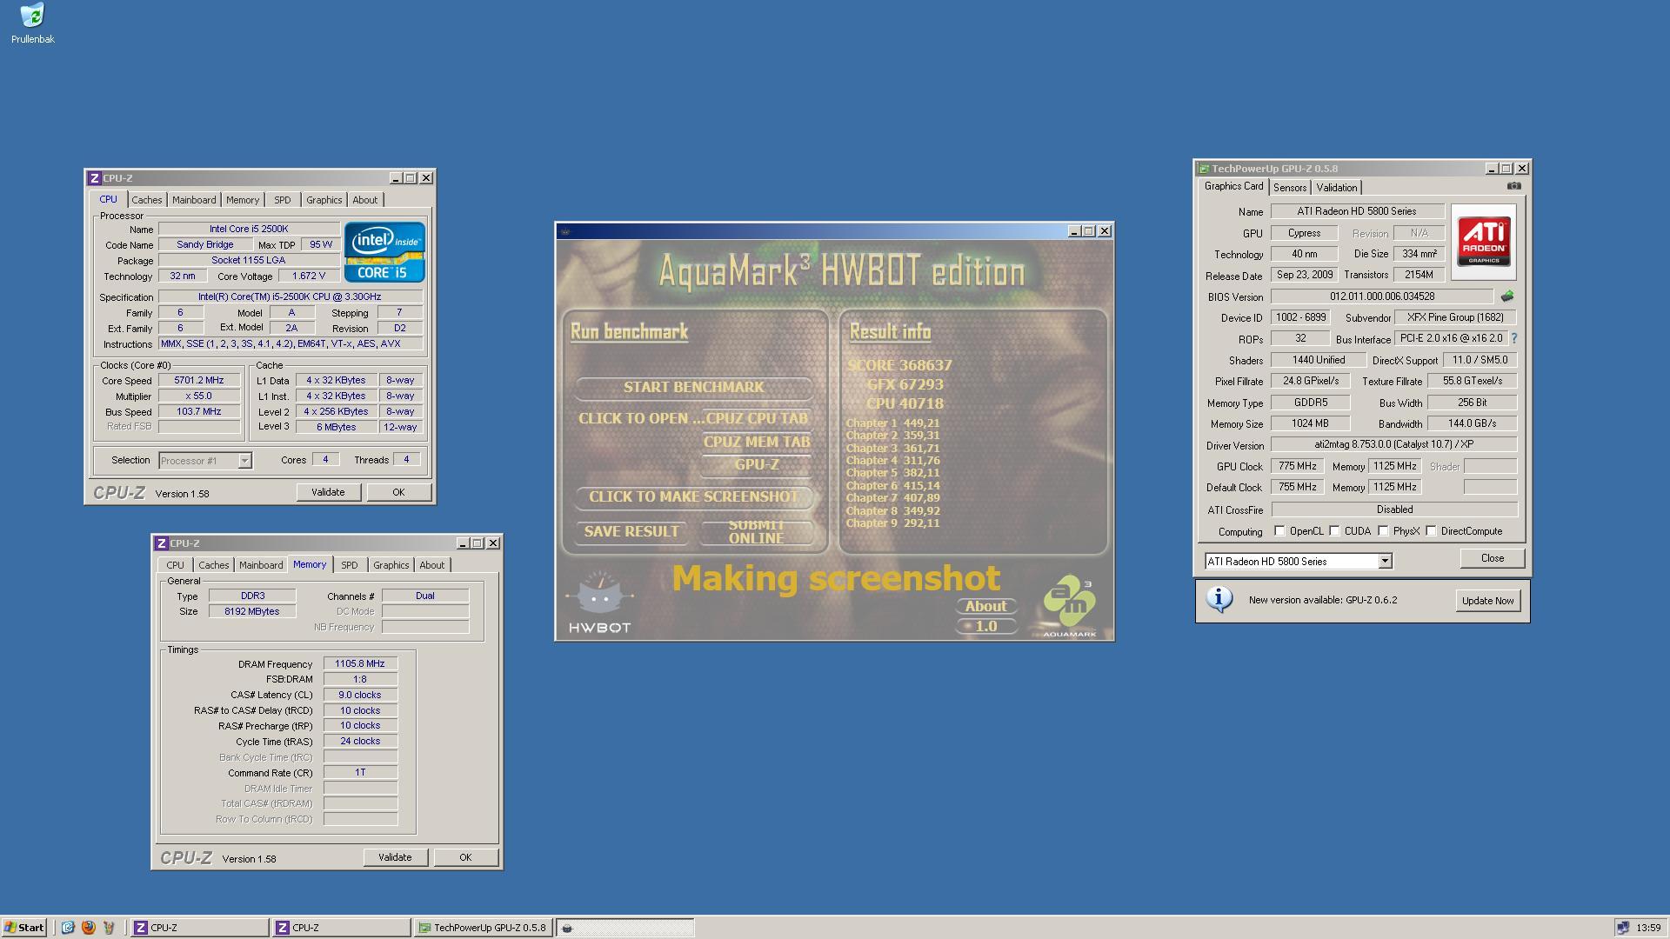Toggle the DirectCompute checkbox
Viewport: 1670px width, 939px height.
(x=1431, y=531)
